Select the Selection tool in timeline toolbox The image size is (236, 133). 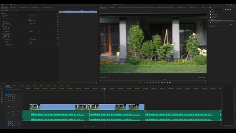(2, 87)
